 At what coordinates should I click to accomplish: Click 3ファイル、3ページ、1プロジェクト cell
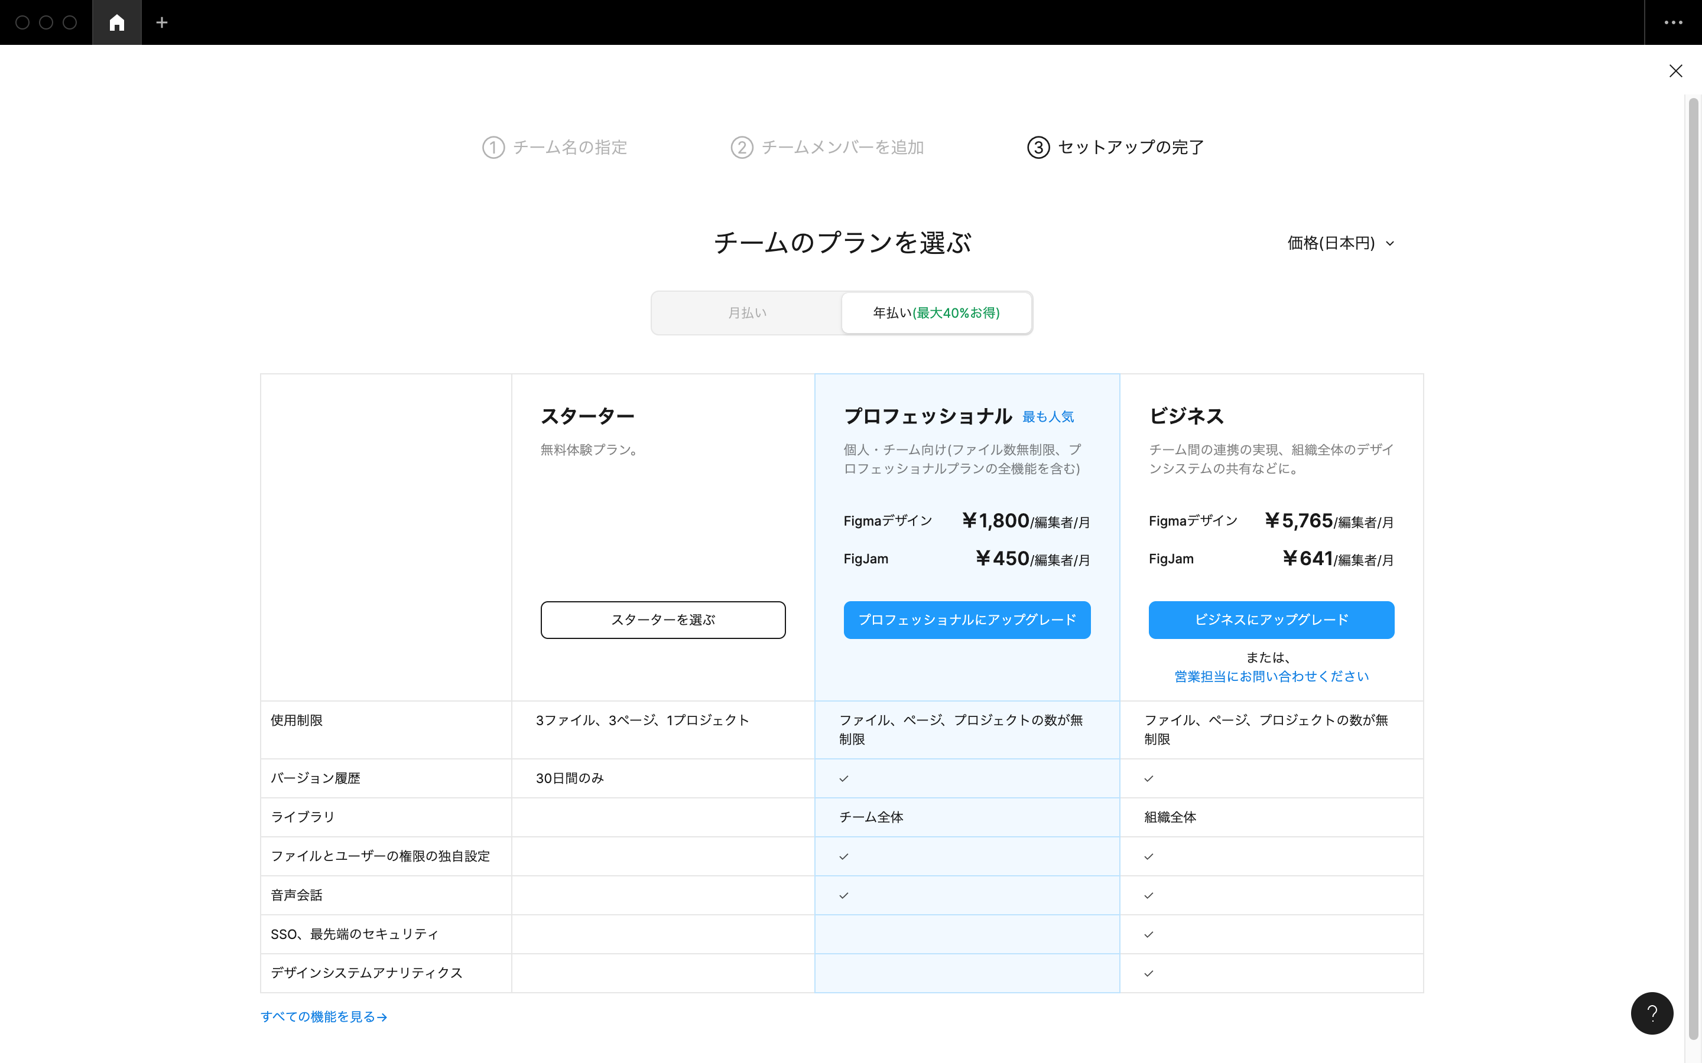pos(642,720)
